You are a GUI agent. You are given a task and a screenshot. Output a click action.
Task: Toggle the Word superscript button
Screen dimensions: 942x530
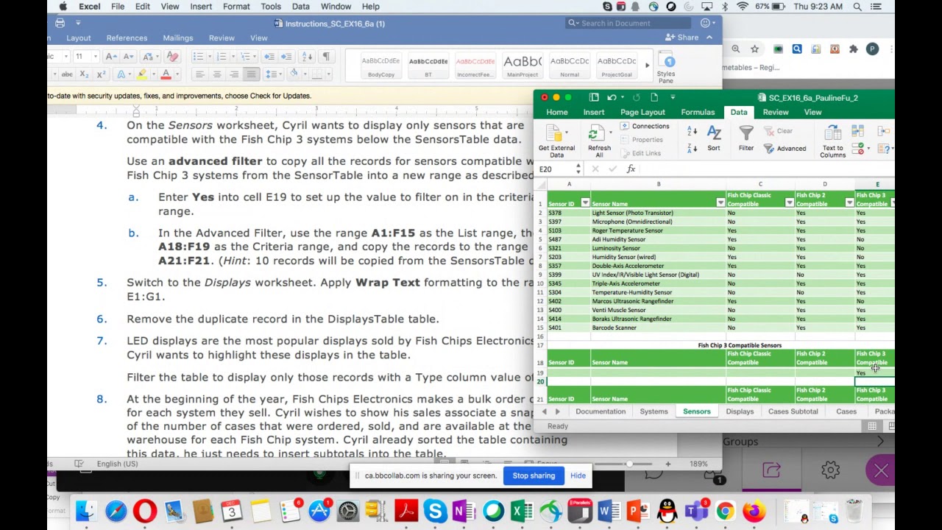tap(101, 74)
